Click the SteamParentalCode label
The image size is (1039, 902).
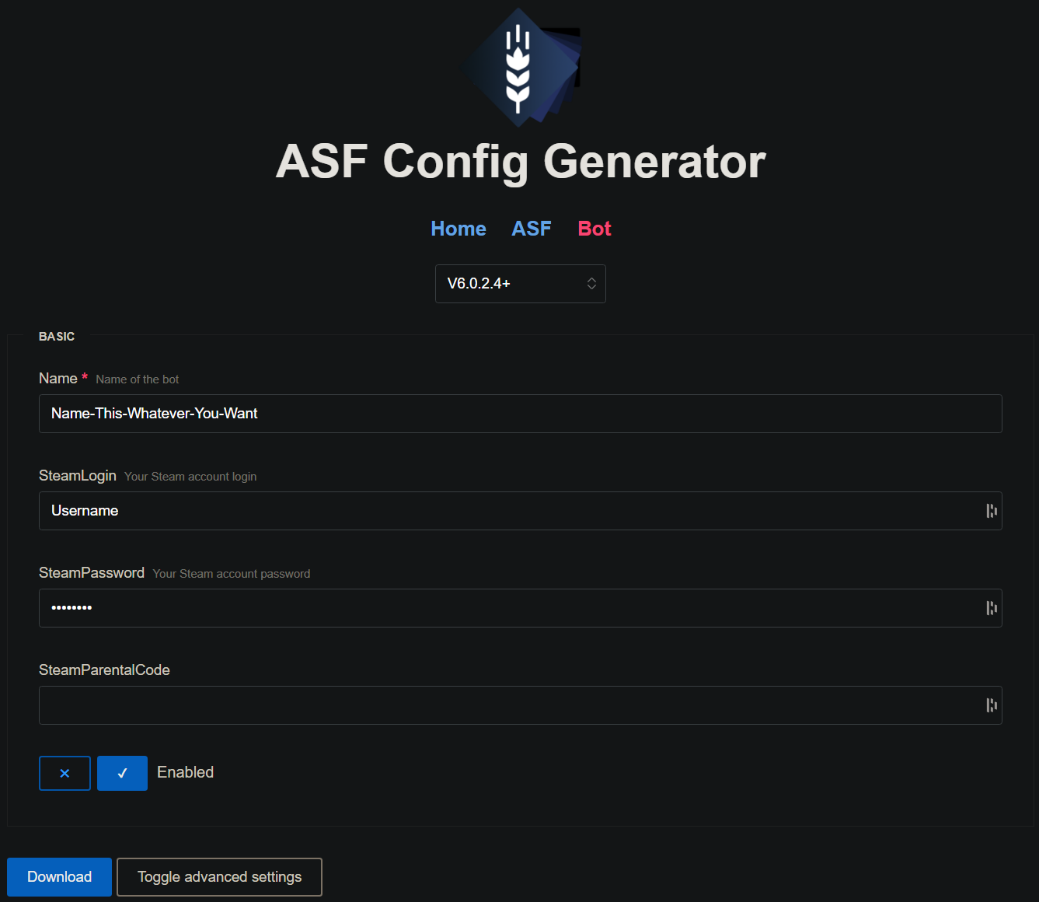point(104,670)
